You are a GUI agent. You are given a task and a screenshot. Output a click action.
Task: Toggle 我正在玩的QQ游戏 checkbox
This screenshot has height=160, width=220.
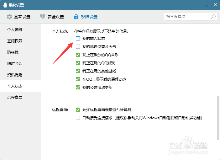click(x=78, y=63)
